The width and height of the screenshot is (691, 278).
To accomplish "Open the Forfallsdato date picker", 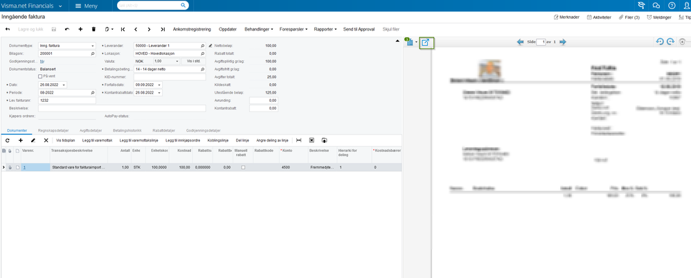I will coord(159,85).
